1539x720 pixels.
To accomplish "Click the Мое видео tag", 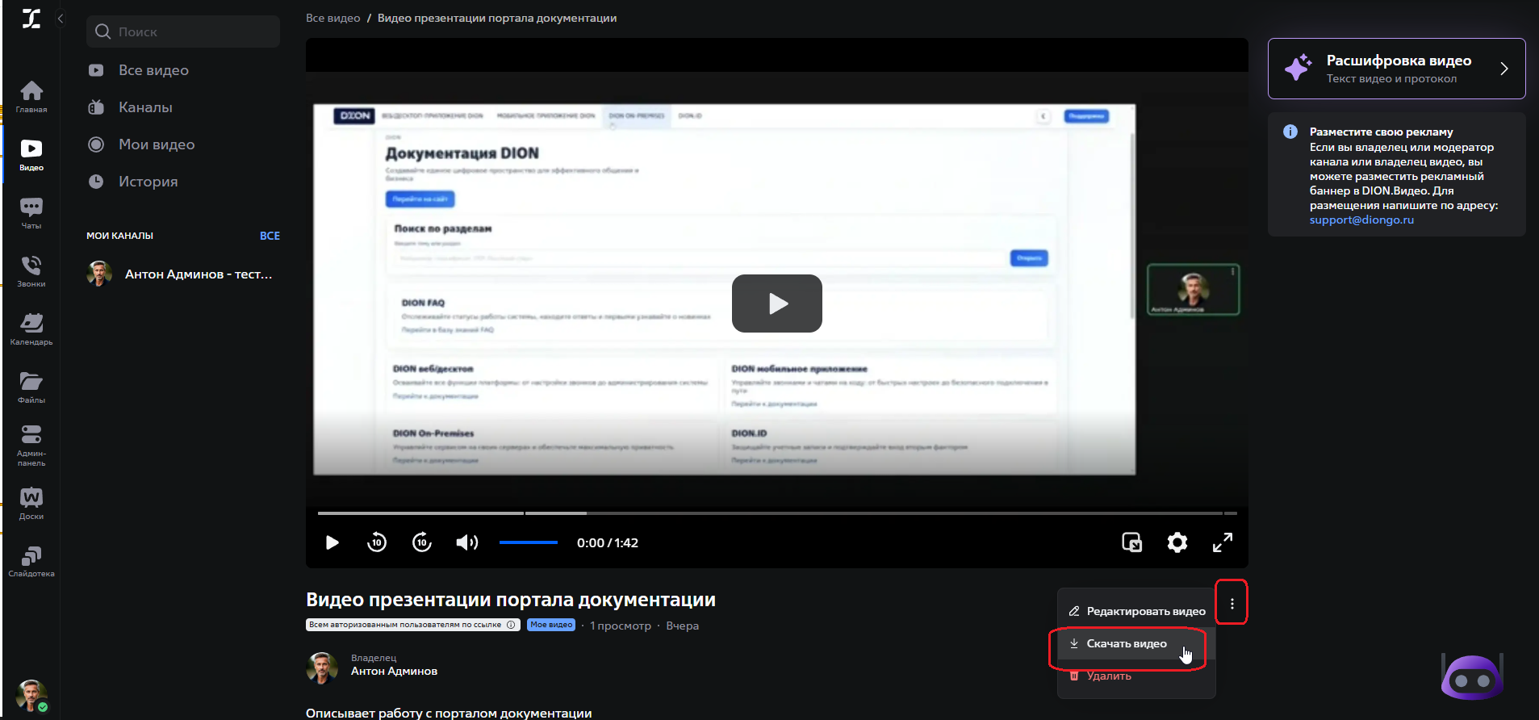I will (x=551, y=625).
